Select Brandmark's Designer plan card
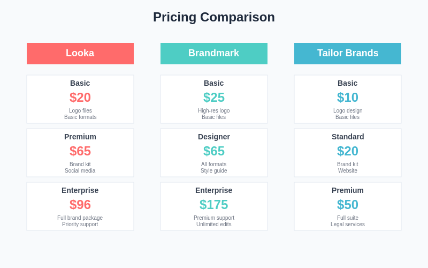The height and width of the screenshot is (268, 428). tap(214, 153)
